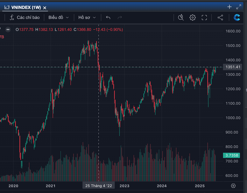The image size is (247, 193).
Task: Collapse the OHLC legend with minus button
Action: pos(8,30)
